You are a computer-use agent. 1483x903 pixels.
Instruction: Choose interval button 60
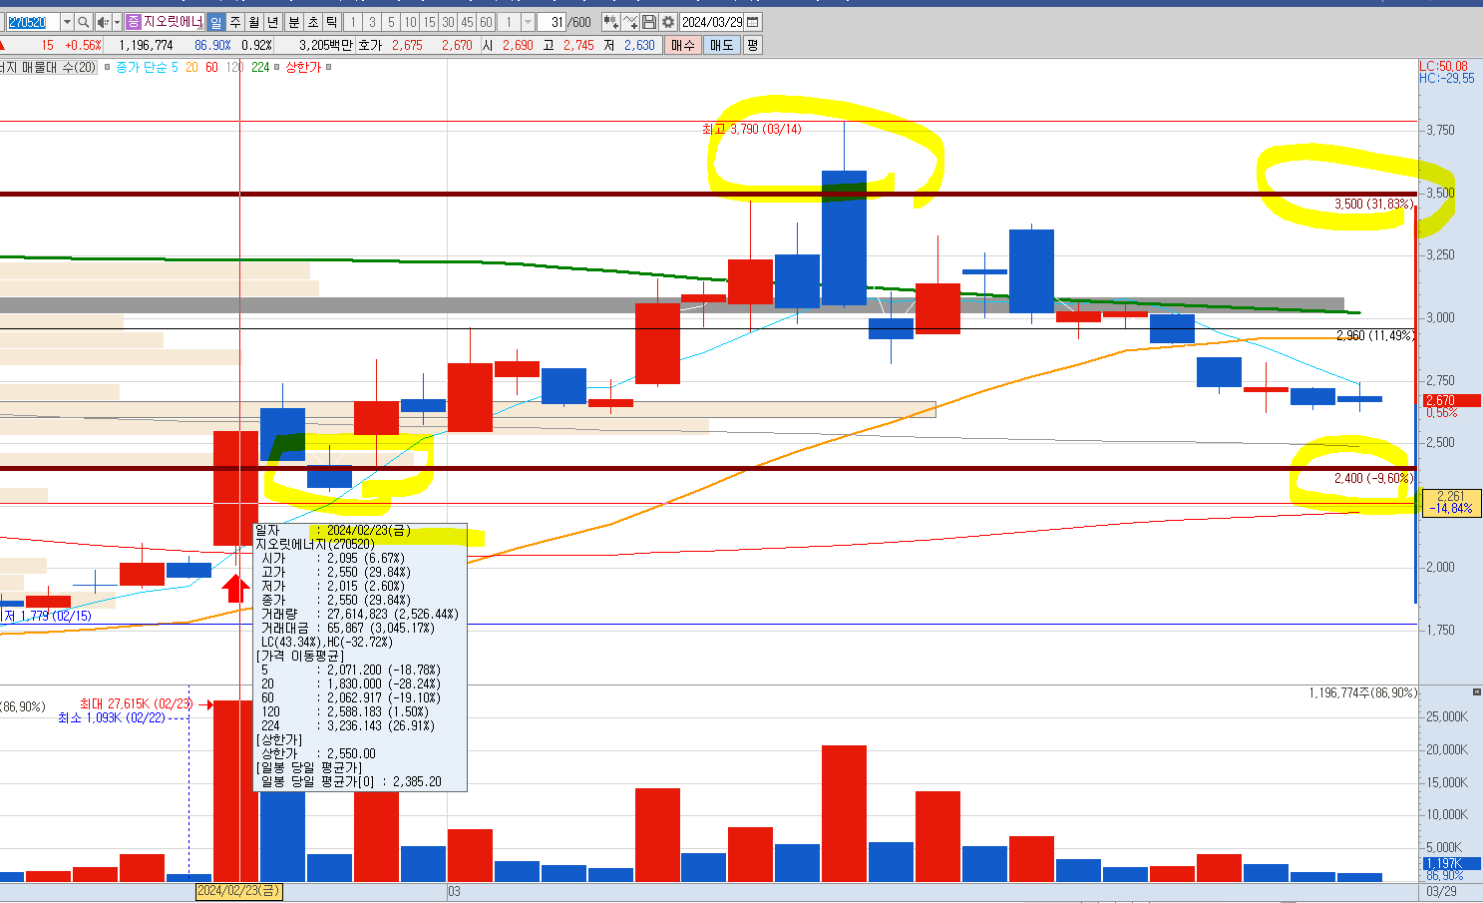click(486, 22)
